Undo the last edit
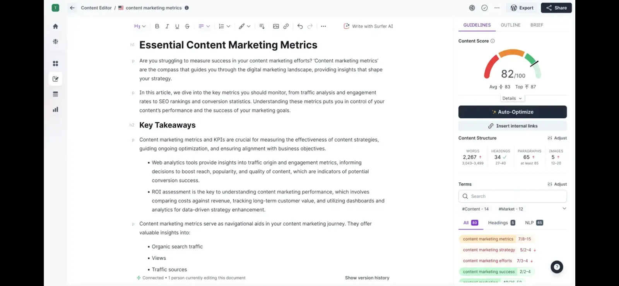The width and height of the screenshot is (619, 286). click(x=300, y=26)
